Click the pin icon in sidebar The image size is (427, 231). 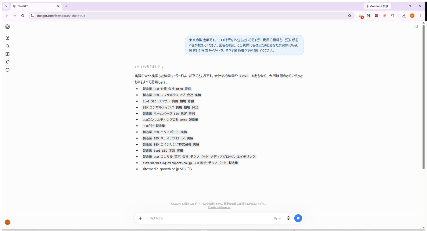point(7,62)
